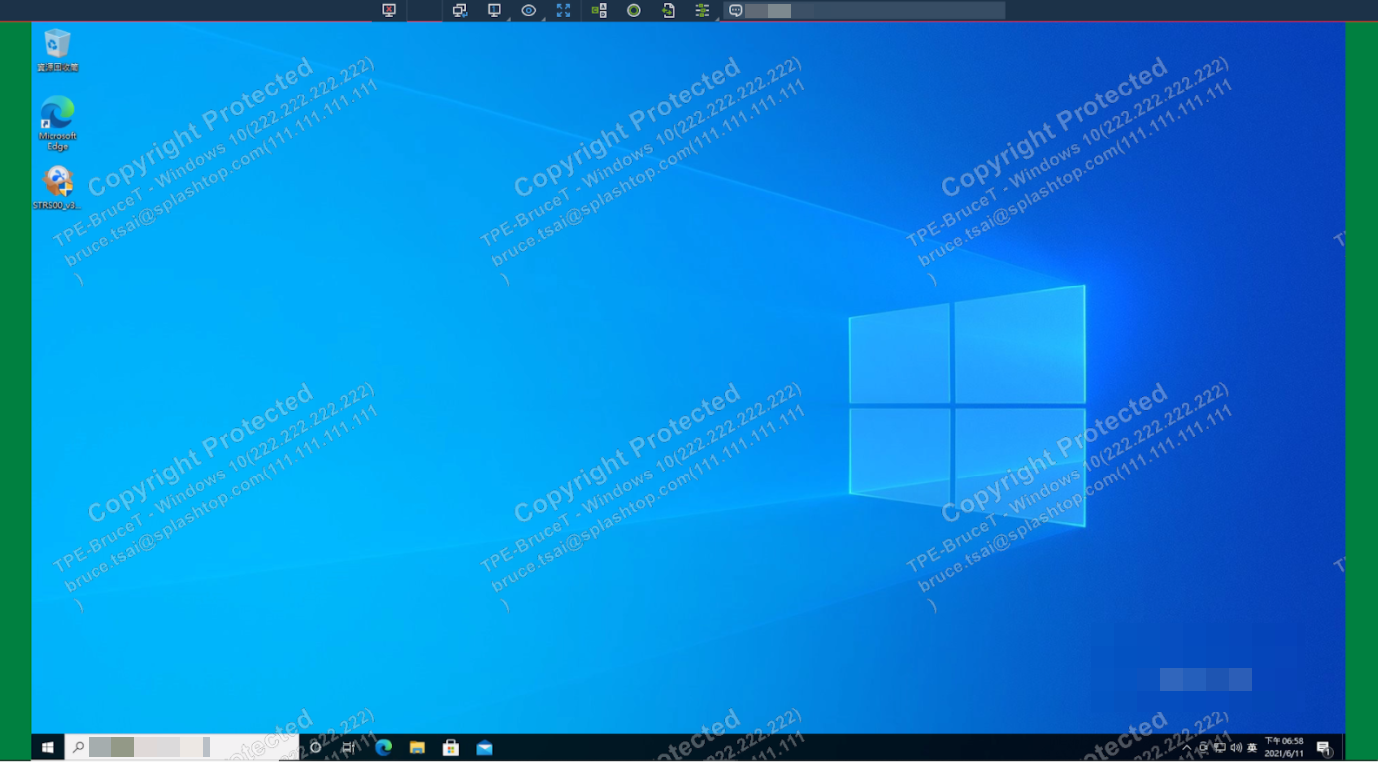1378x762 pixels.
Task: Click the green screen layout icon
Action: click(599, 10)
